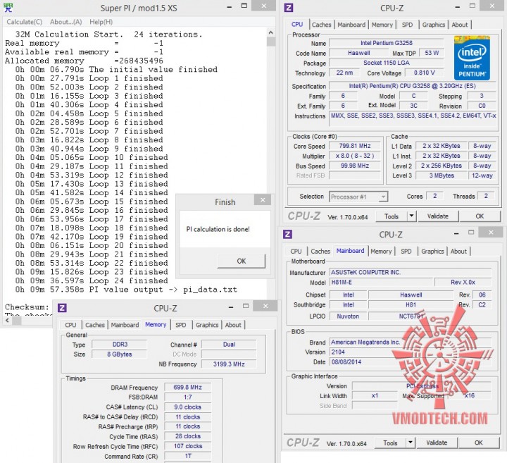
Task: Click the ASUSTeK COMPUTER INC. manufacturer field
Action: (x=411, y=273)
